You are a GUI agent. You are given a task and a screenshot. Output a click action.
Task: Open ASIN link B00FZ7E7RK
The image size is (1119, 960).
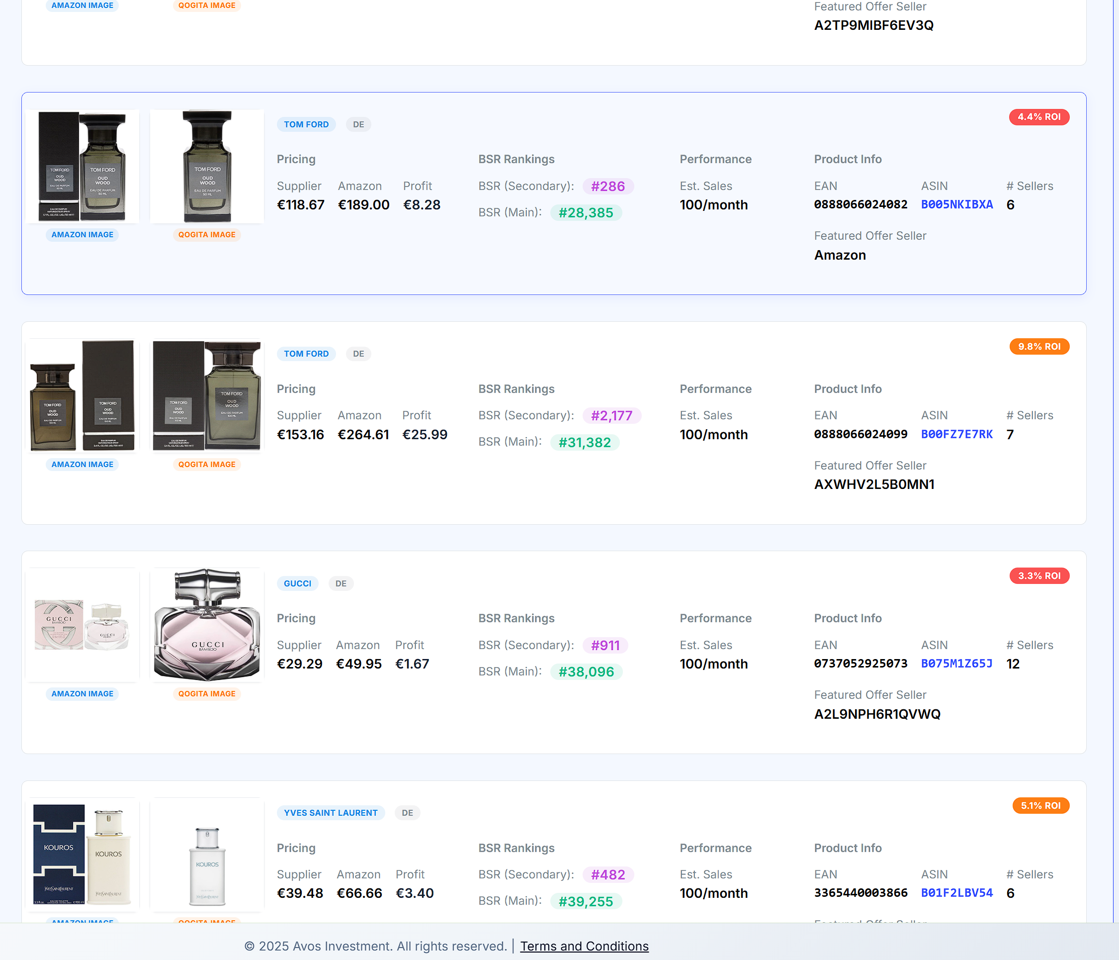(956, 434)
